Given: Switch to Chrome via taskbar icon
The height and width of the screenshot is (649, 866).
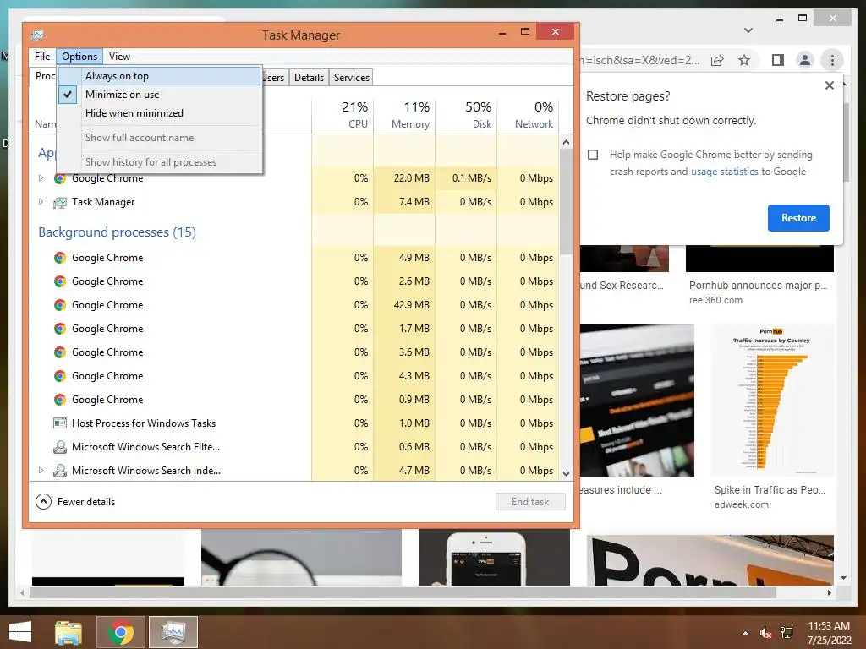Looking at the screenshot, I should 120,632.
